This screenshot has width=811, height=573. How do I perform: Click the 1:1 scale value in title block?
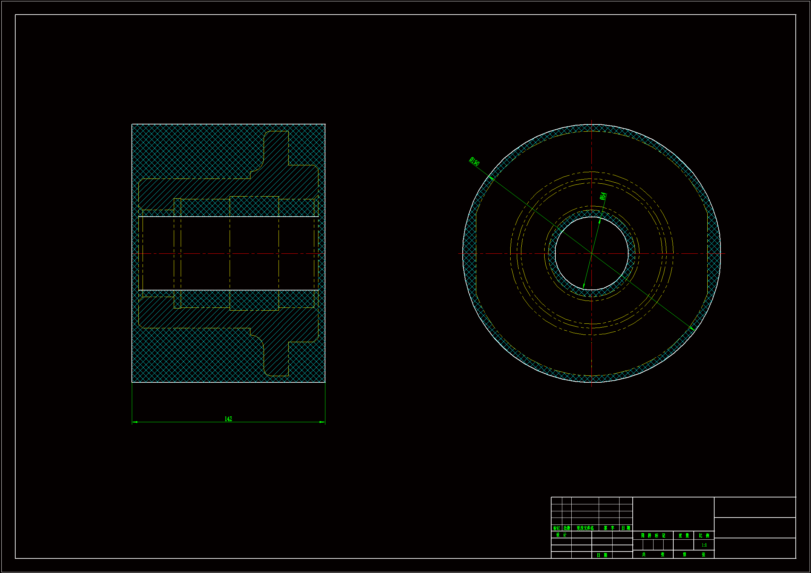(x=704, y=545)
